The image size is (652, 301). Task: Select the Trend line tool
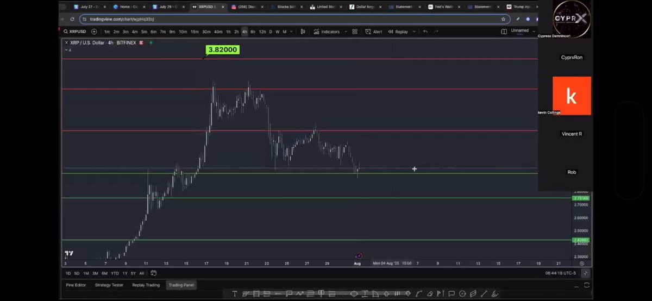point(484,294)
